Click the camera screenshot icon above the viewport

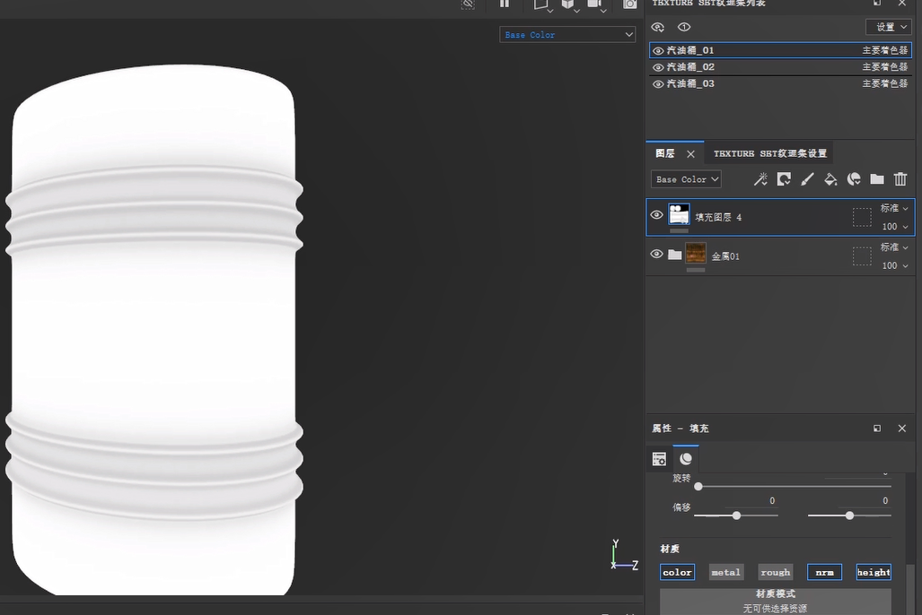(630, 4)
